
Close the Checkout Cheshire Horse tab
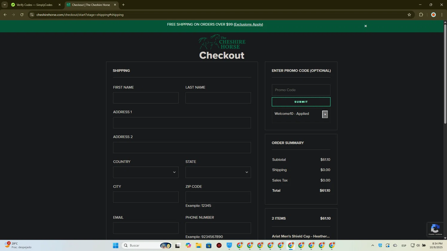[x=115, y=5]
